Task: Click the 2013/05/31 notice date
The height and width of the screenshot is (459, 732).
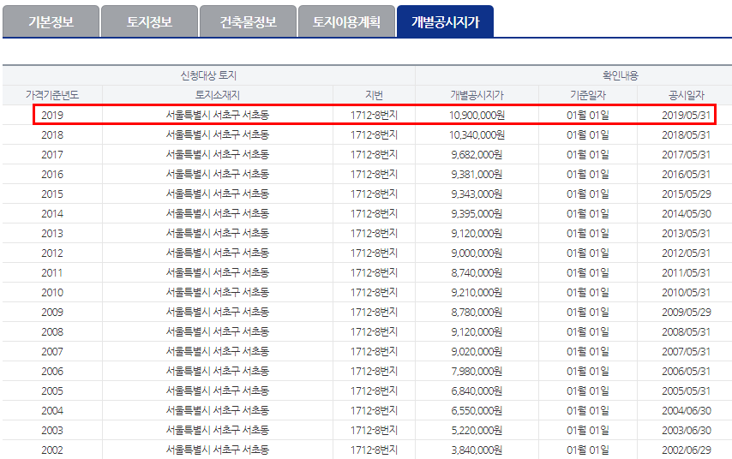Action: (x=687, y=233)
